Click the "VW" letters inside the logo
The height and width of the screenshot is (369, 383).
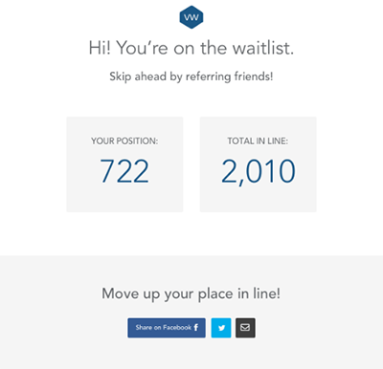191,17
